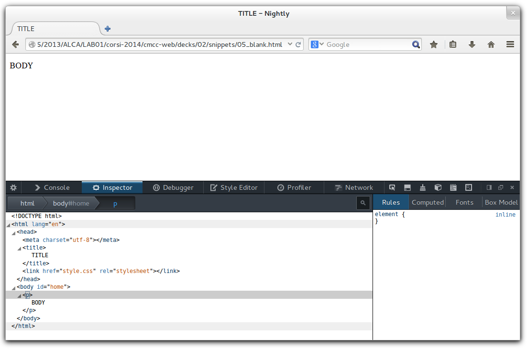Open the developer tools options gear
The height and width of the screenshot is (349, 527).
(13, 187)
